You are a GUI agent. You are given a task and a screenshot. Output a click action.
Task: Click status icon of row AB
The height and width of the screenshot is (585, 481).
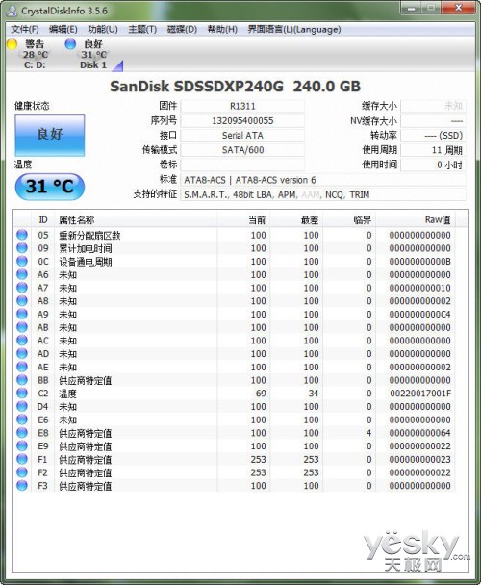[x=22, y=327]
